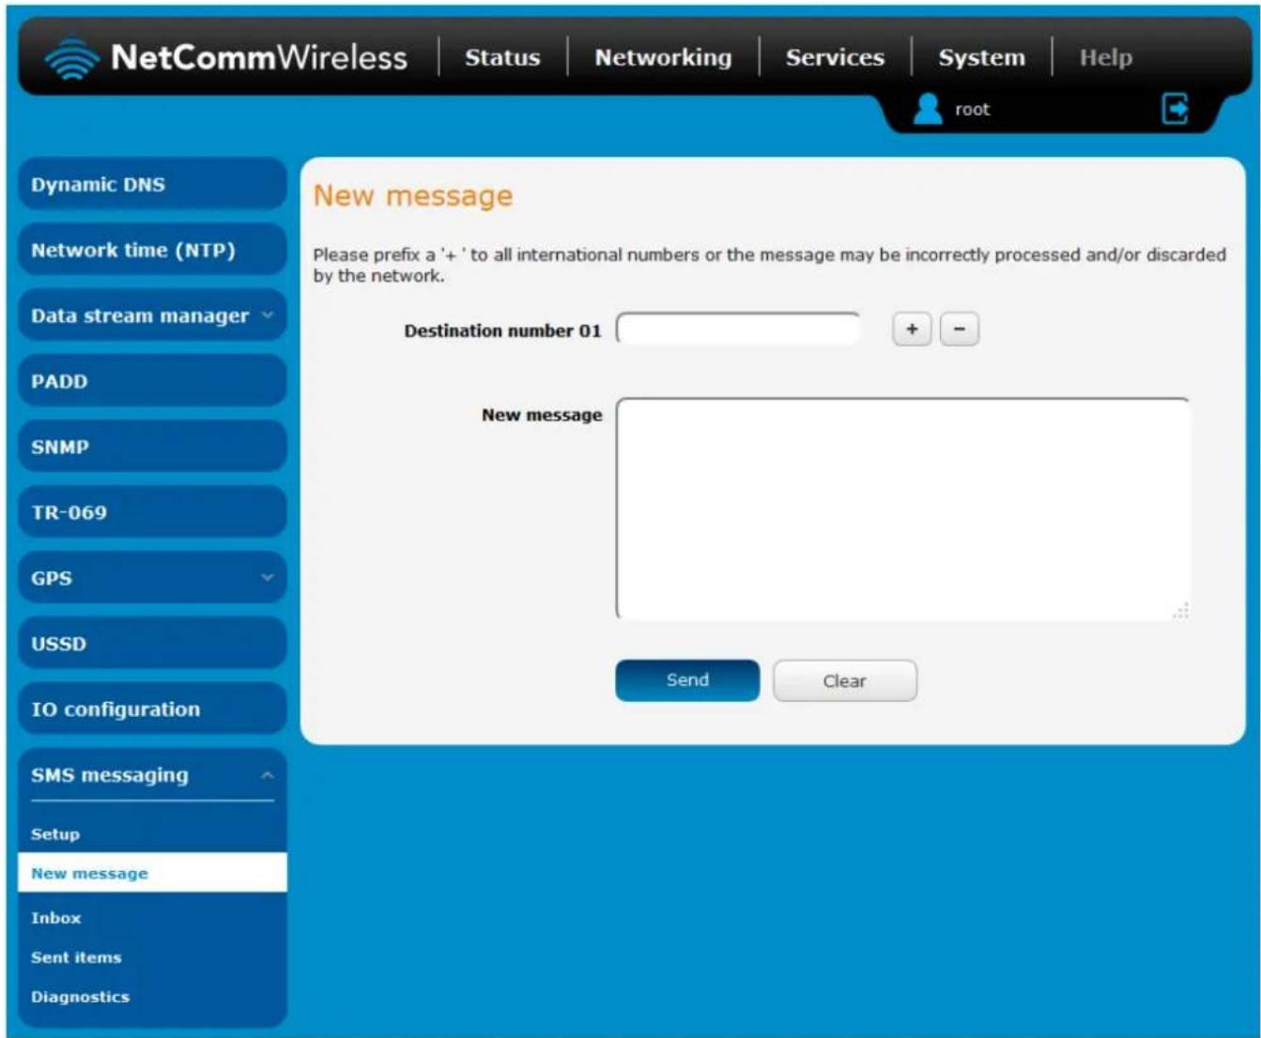Open Network time (NTP) page

point(152,250)
